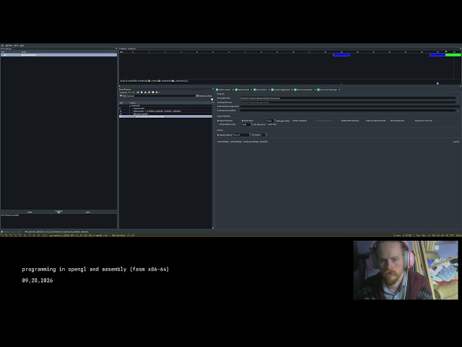Switch to the Resource Inspector tab
This screenshot has width=462, height=347.
click(x=304, y=90)
